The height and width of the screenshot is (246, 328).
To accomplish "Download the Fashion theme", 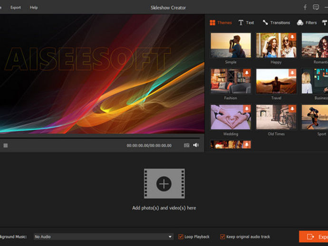I will coord(247,73).
